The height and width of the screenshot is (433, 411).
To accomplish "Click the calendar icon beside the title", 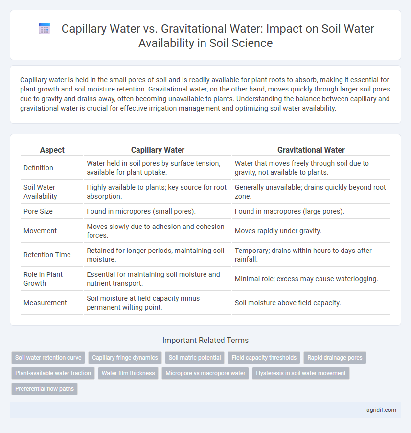I will tap(45, 29).
